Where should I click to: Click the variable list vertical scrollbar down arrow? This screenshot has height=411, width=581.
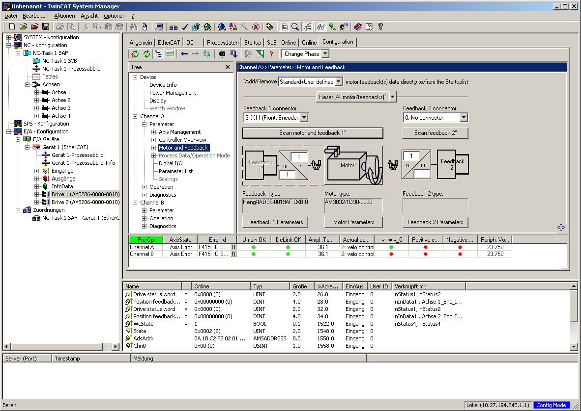pyautogui.click(x=574, y=346)
